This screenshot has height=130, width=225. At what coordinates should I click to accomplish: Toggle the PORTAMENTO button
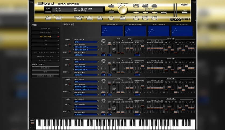tap(79, 19)
